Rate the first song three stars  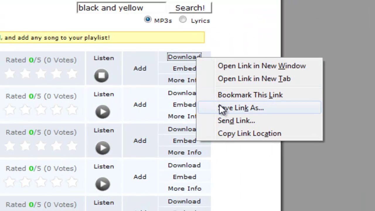[x=41, y=74]
